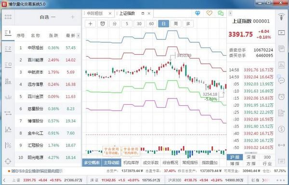The image size is (289, 185).
Task: Switch to the 上证指数 tab
Action: click(127, 13)
